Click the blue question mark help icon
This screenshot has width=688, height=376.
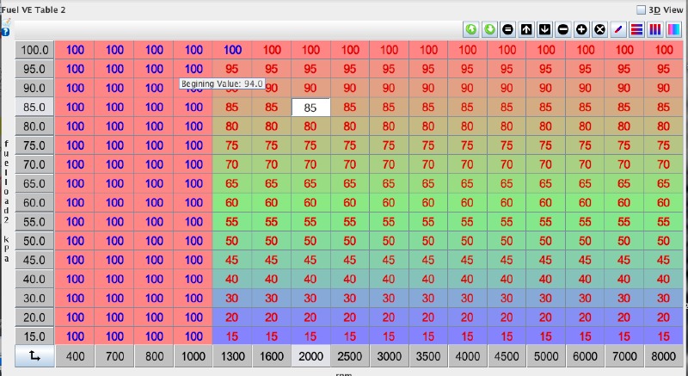click(6, 32)
